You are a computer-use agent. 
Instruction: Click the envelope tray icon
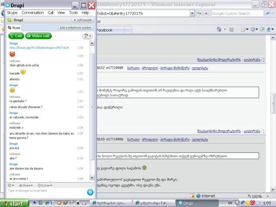[x=257, y=203]
